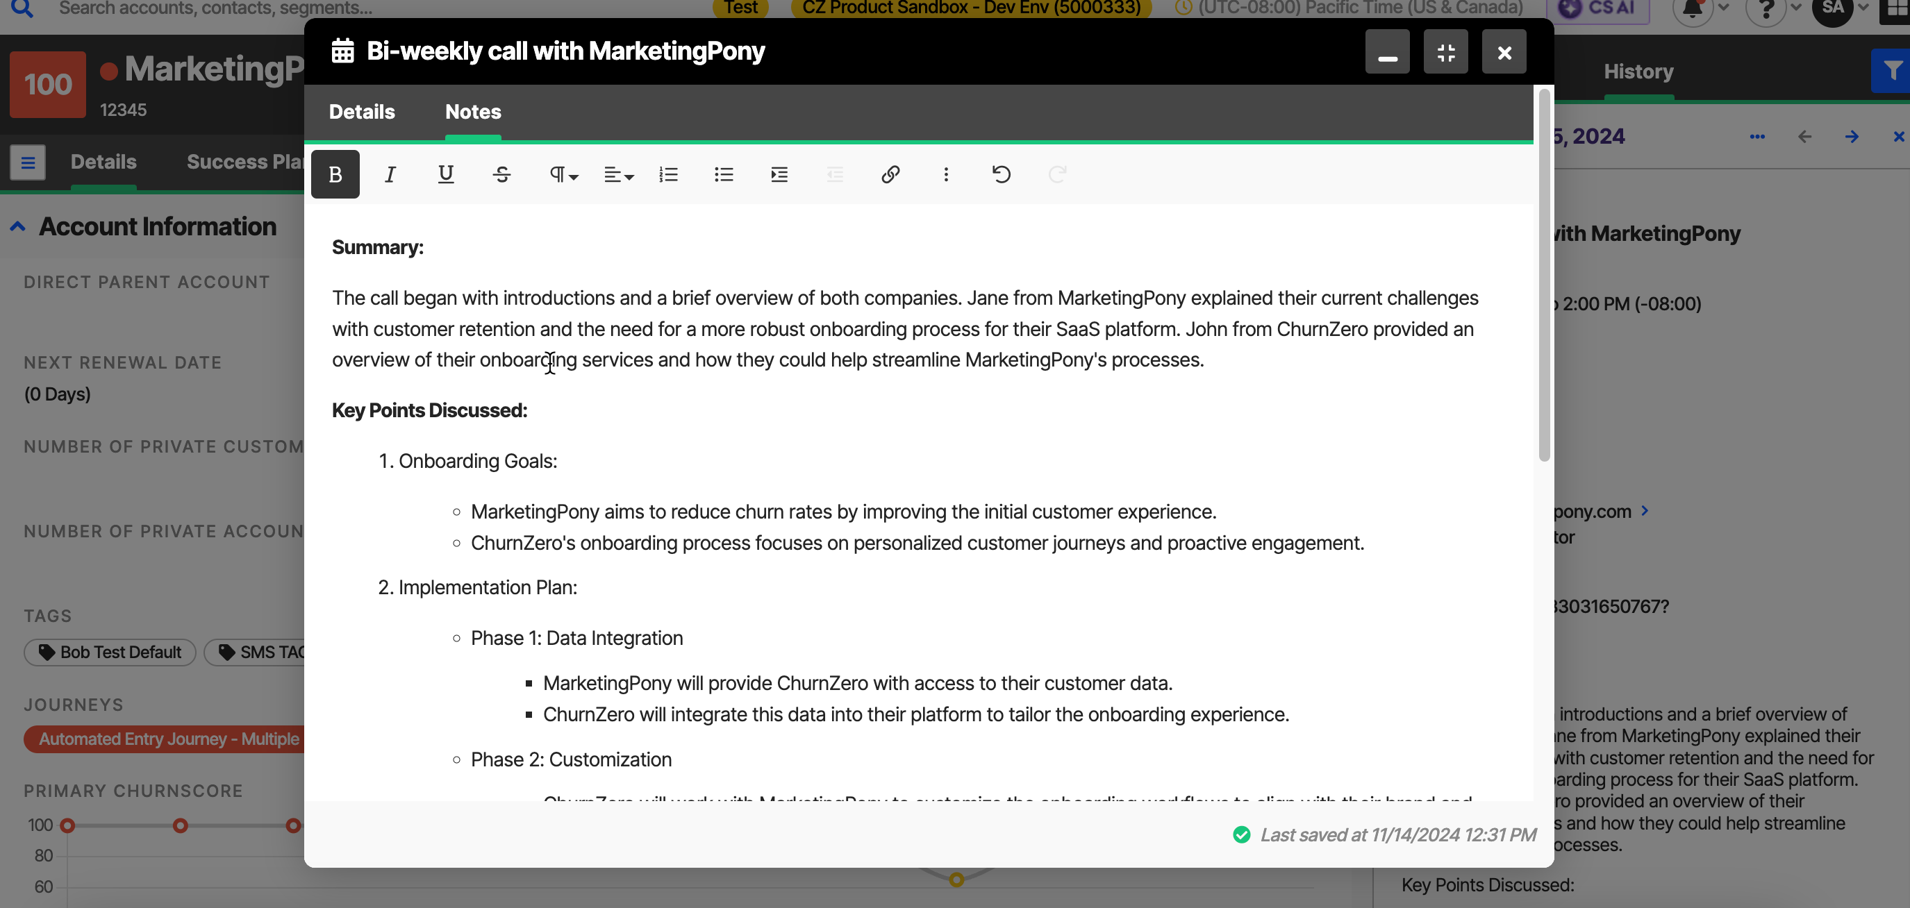Click the notes dialog vertical scrollbar
Viewport: 1910px width, 908px height.
[x=1544, y=275]
